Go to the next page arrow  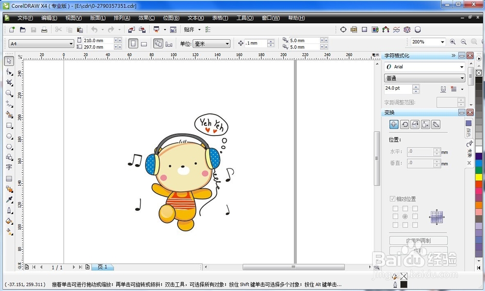coord(73,267)
